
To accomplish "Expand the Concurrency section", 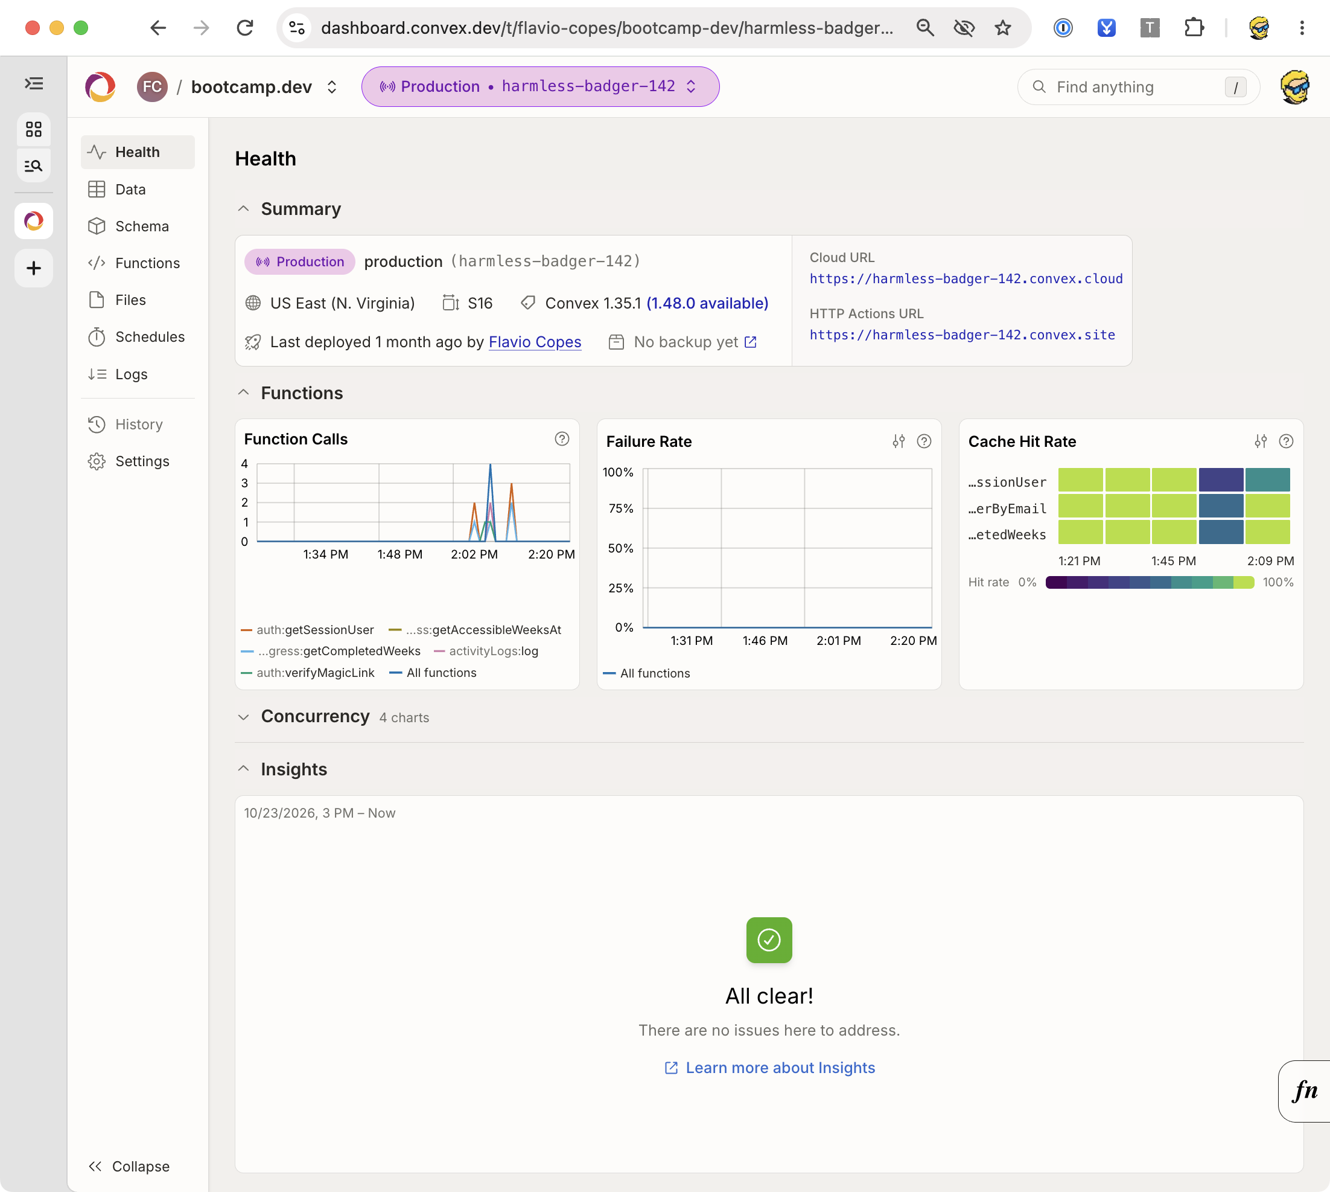I will (243, 717).
